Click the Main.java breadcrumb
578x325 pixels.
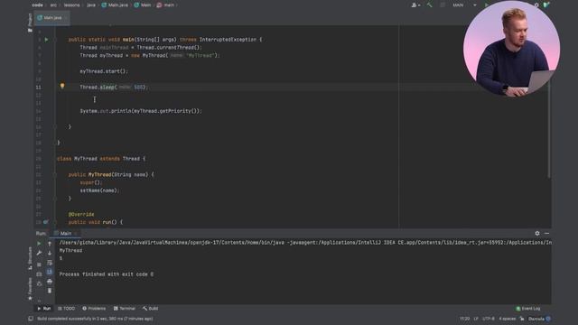coord(115,5)
